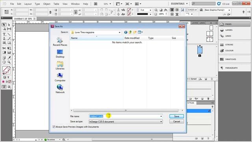Select the Selection tool arrow
Image resolution: width=252 pixels, height=142 pixels.
click(x=4, y=24)
